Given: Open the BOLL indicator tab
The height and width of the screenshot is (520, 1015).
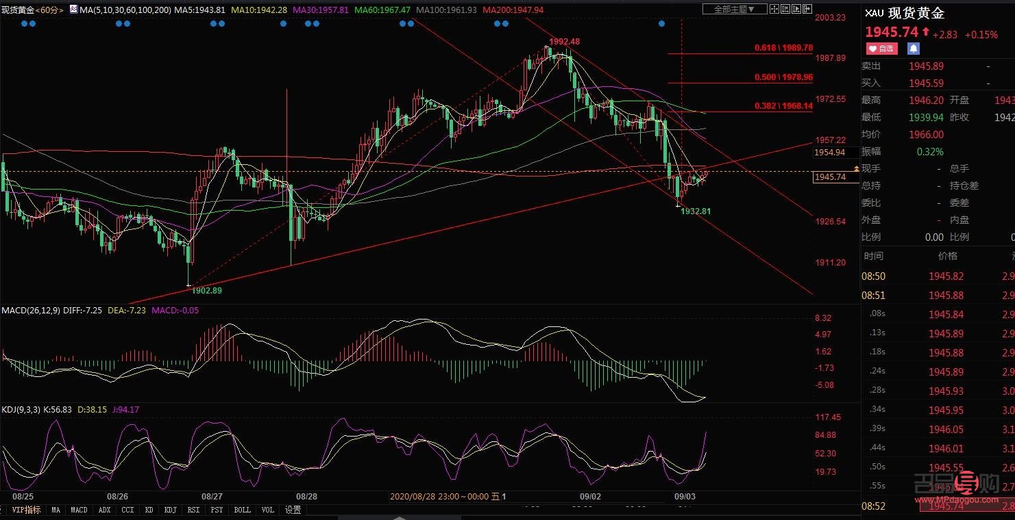Looking at the screenshot, I should (x=242, y=510).
